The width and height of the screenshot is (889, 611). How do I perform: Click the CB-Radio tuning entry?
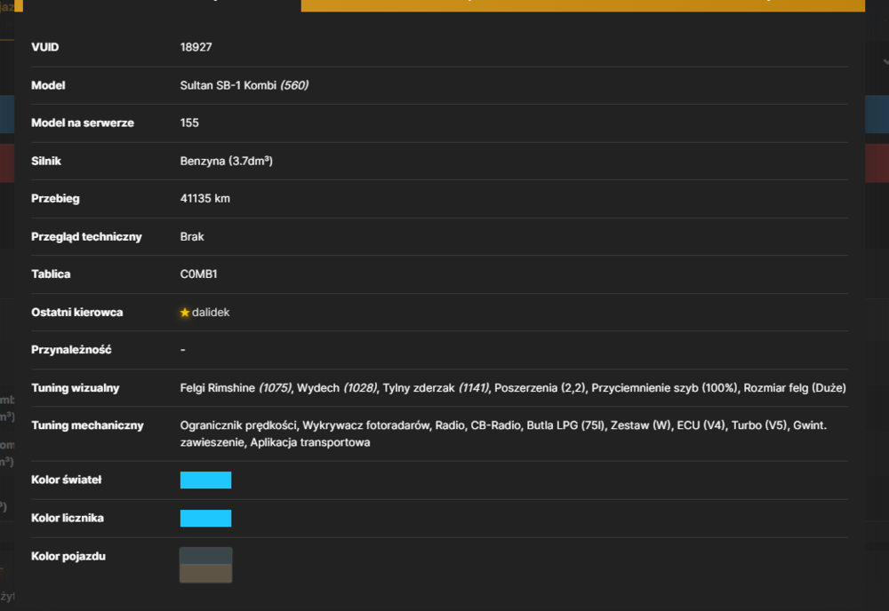click(x=495, y=425)
